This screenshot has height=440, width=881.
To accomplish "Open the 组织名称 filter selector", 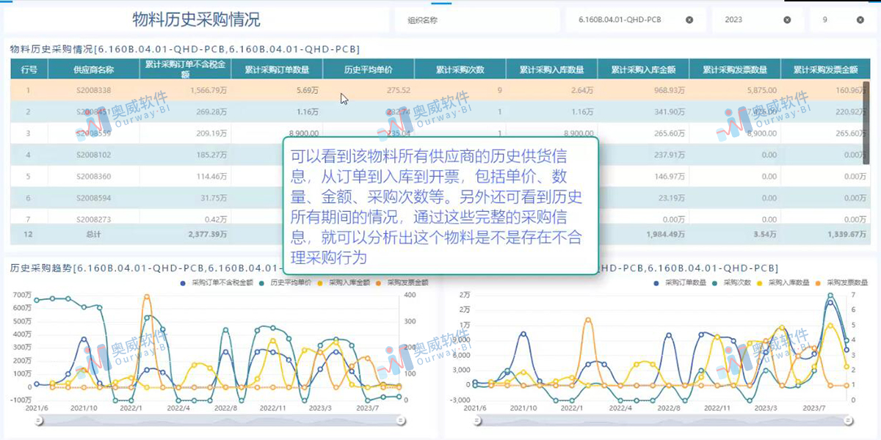I will click(477, 19).
